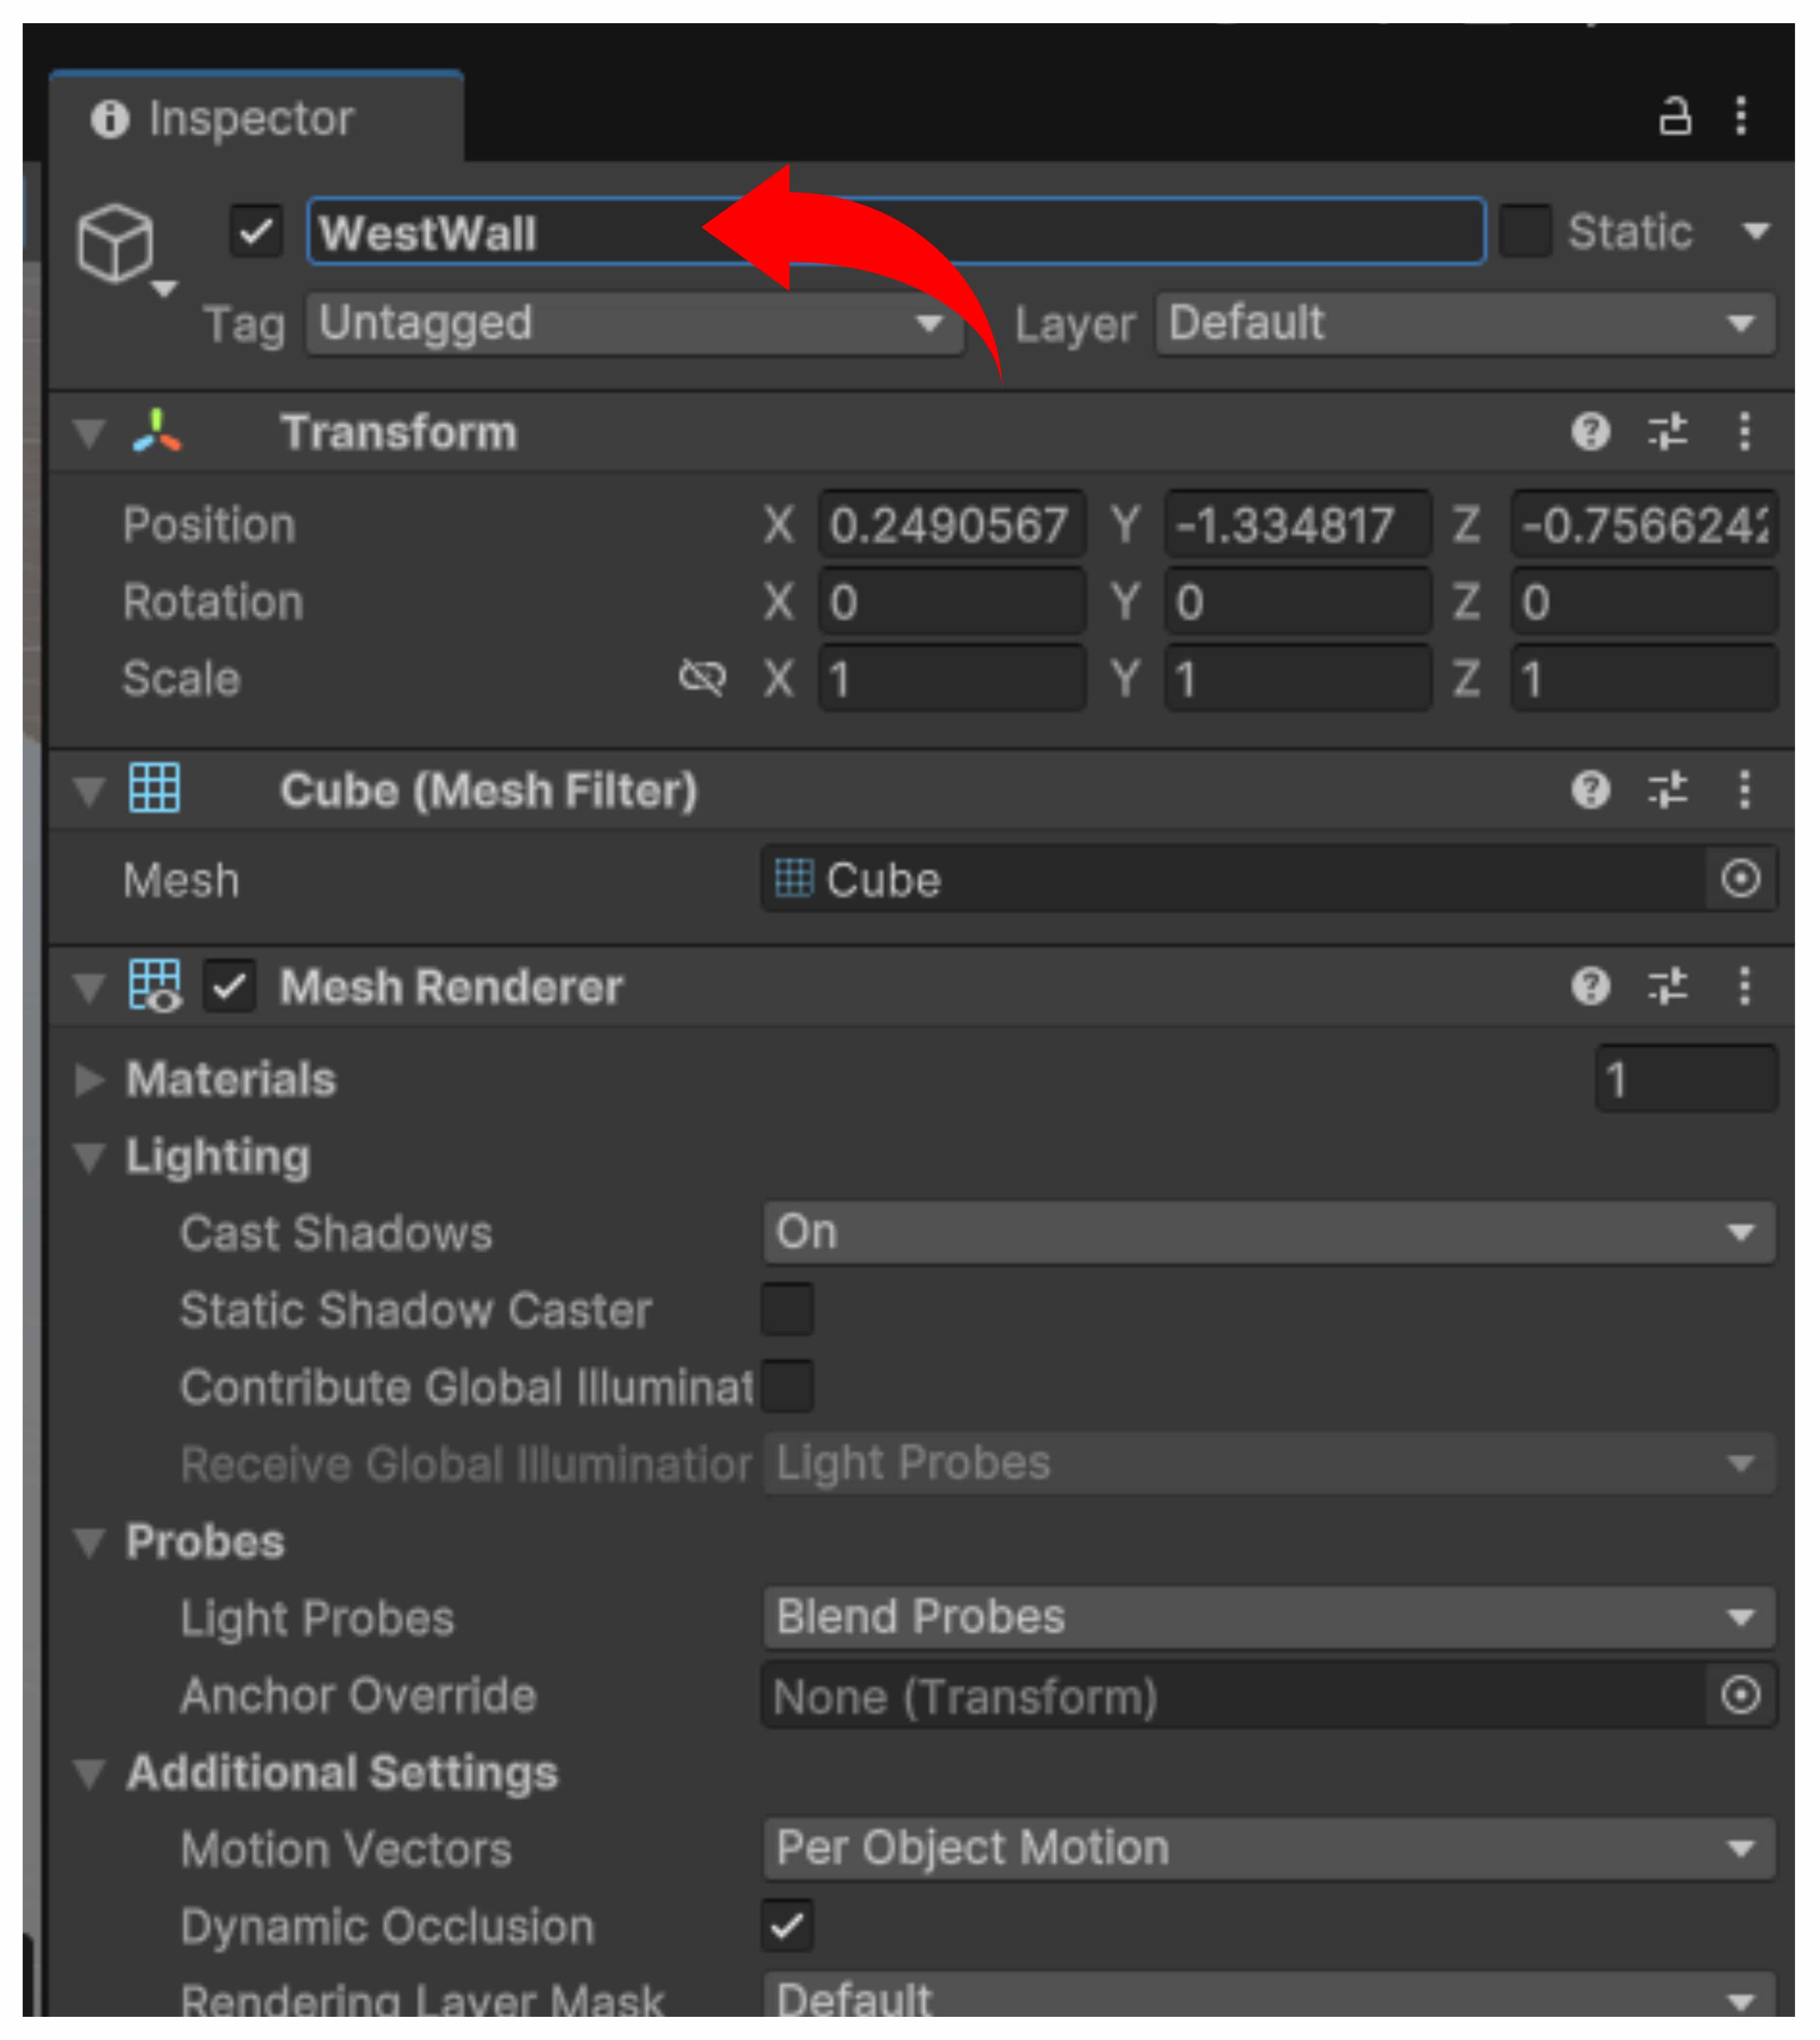The height and width of the screenshot is (2040, 1820).
Task: Enable Static Shadow Caster checkbox
Action: tap(787, 1310)
